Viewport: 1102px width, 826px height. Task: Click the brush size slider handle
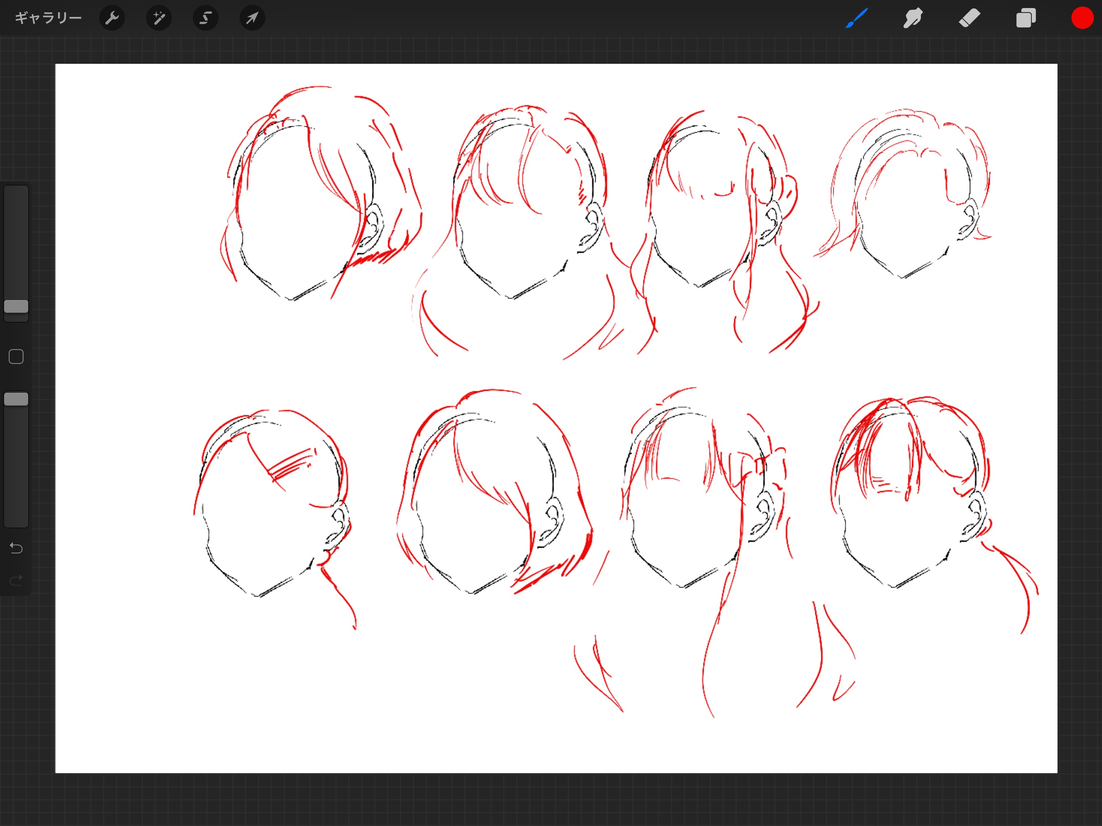pos(16,307)
